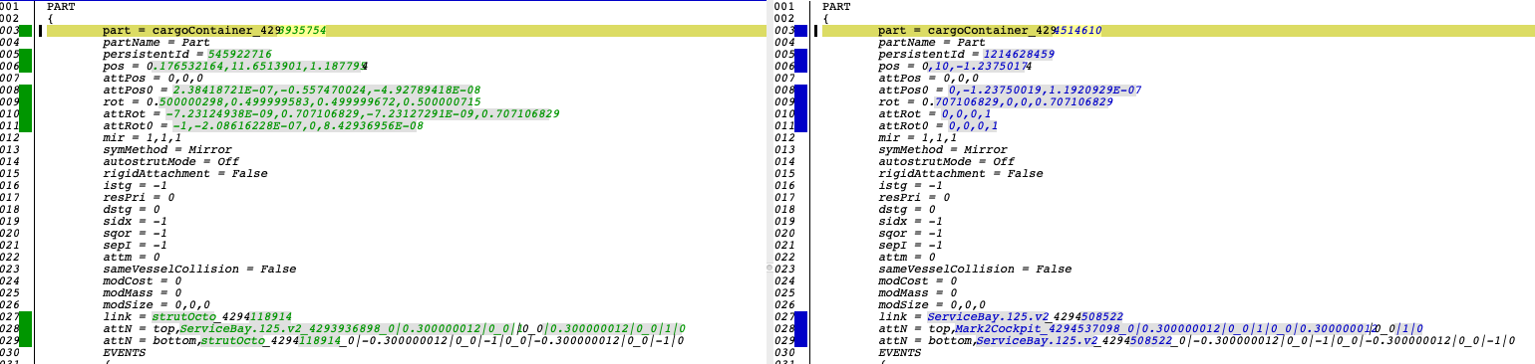
Task: Click istg = -1 in left pane
Action: pyautogui.click(x=135, y=185)
